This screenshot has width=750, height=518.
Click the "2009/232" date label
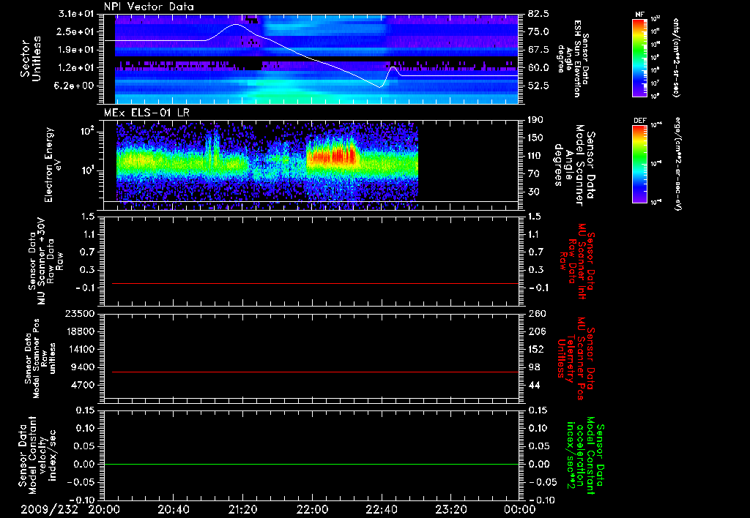point(49,509)
